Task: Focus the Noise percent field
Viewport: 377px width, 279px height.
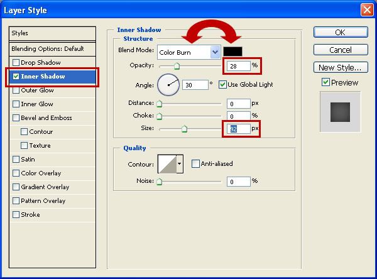Action: 239,182
